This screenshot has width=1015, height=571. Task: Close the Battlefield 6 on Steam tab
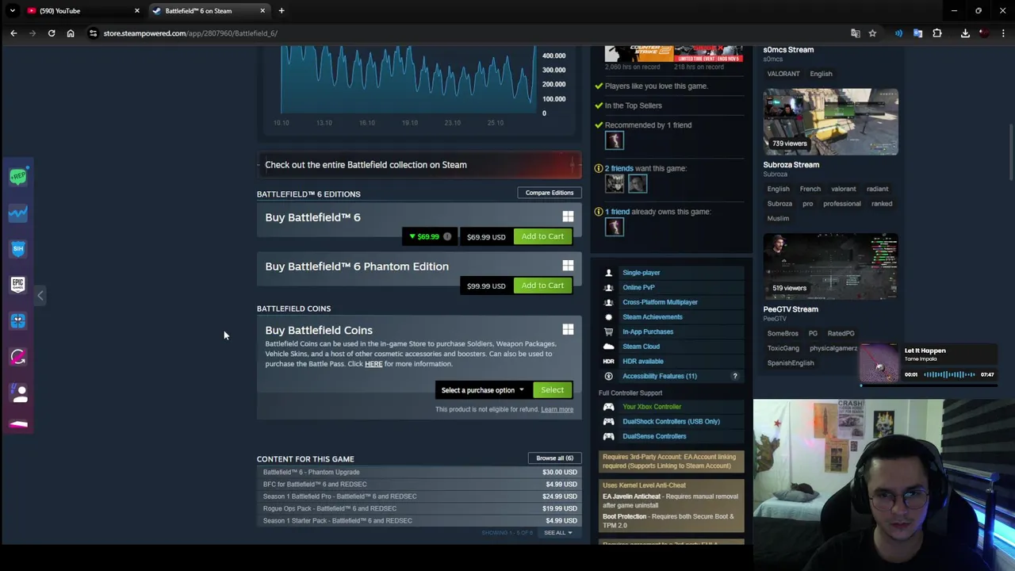pos(262,10)
